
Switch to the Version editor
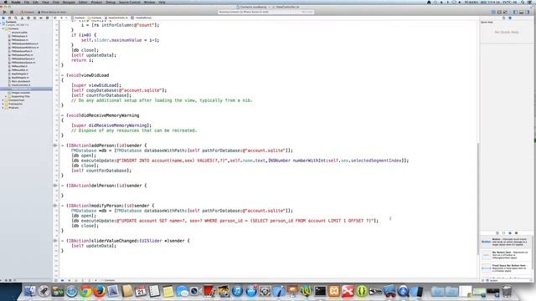[505, 12]
